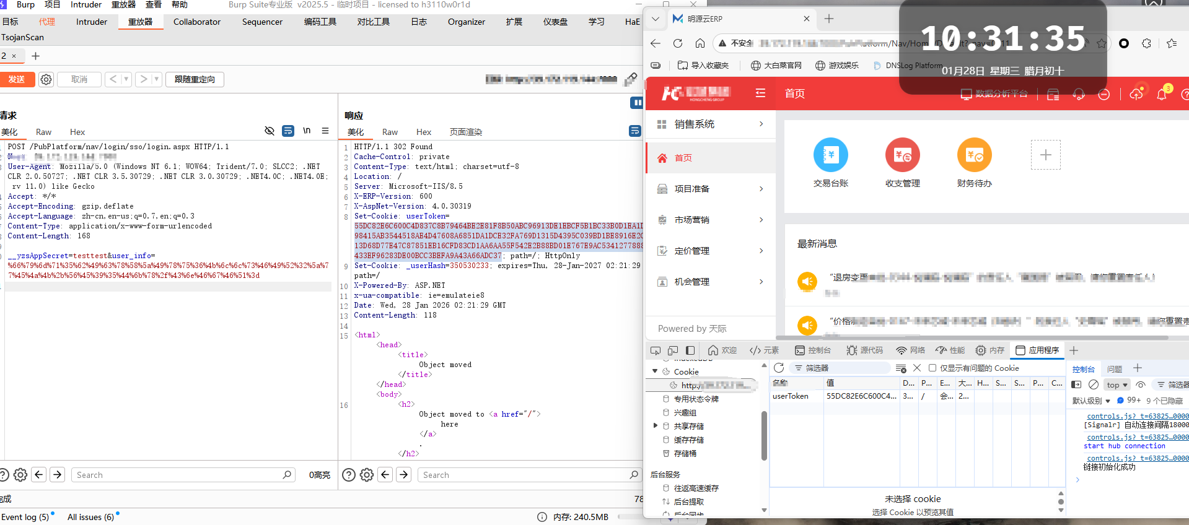1189x525 pixels.
Task: Open finance pending (财务待办) shortcut
Action: [x=975, y=163]
